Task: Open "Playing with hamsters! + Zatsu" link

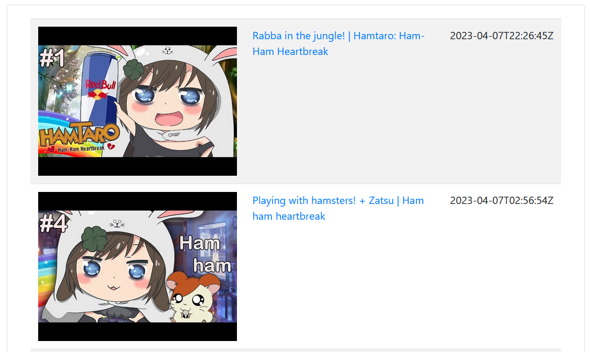Action: coord(338,208)
